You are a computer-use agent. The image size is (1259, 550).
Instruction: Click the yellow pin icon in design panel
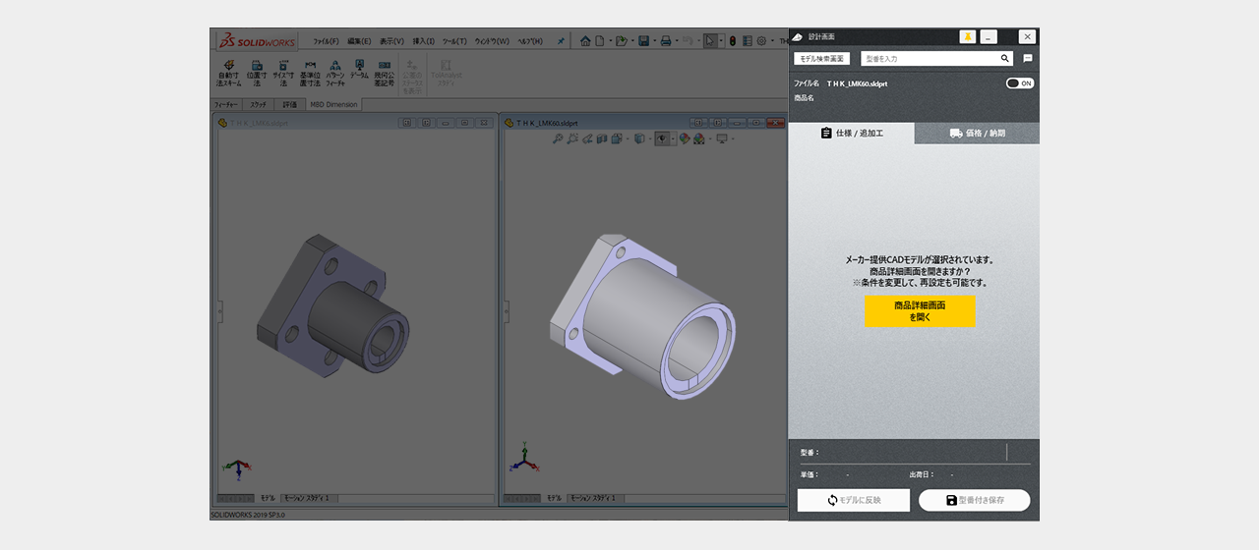[x=968, y=36]
